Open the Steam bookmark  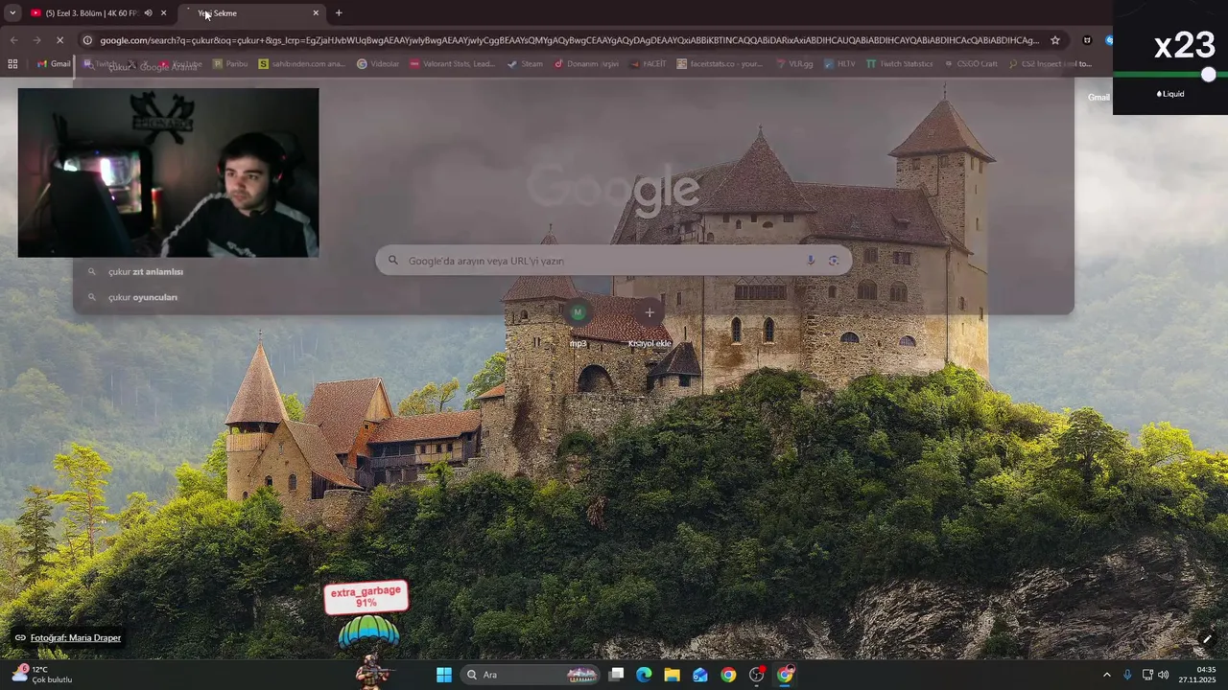(x=525, y=64)
